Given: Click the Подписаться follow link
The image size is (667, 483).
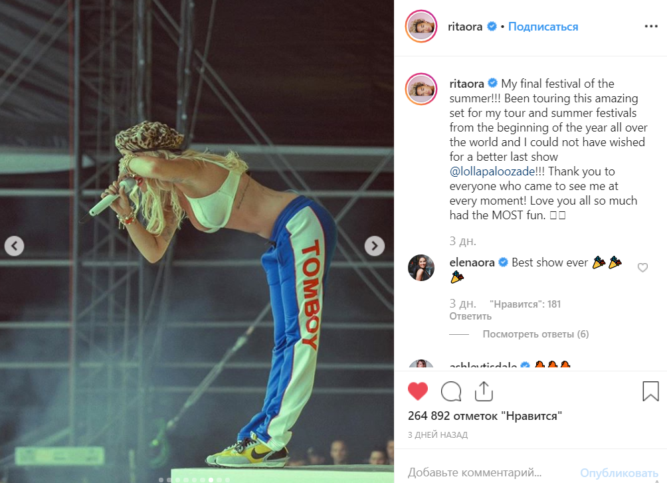Looking at the screenshot, I should click(x=543, y=27).
